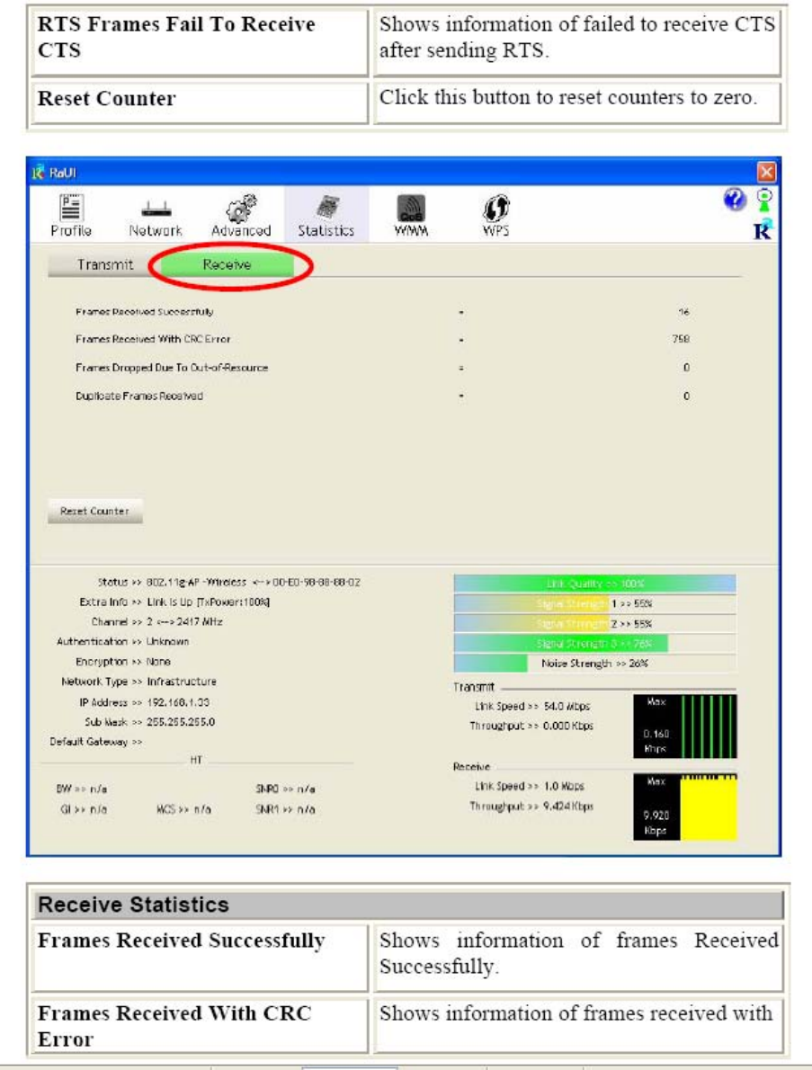Click the Reset Counter button

(94, 511)
